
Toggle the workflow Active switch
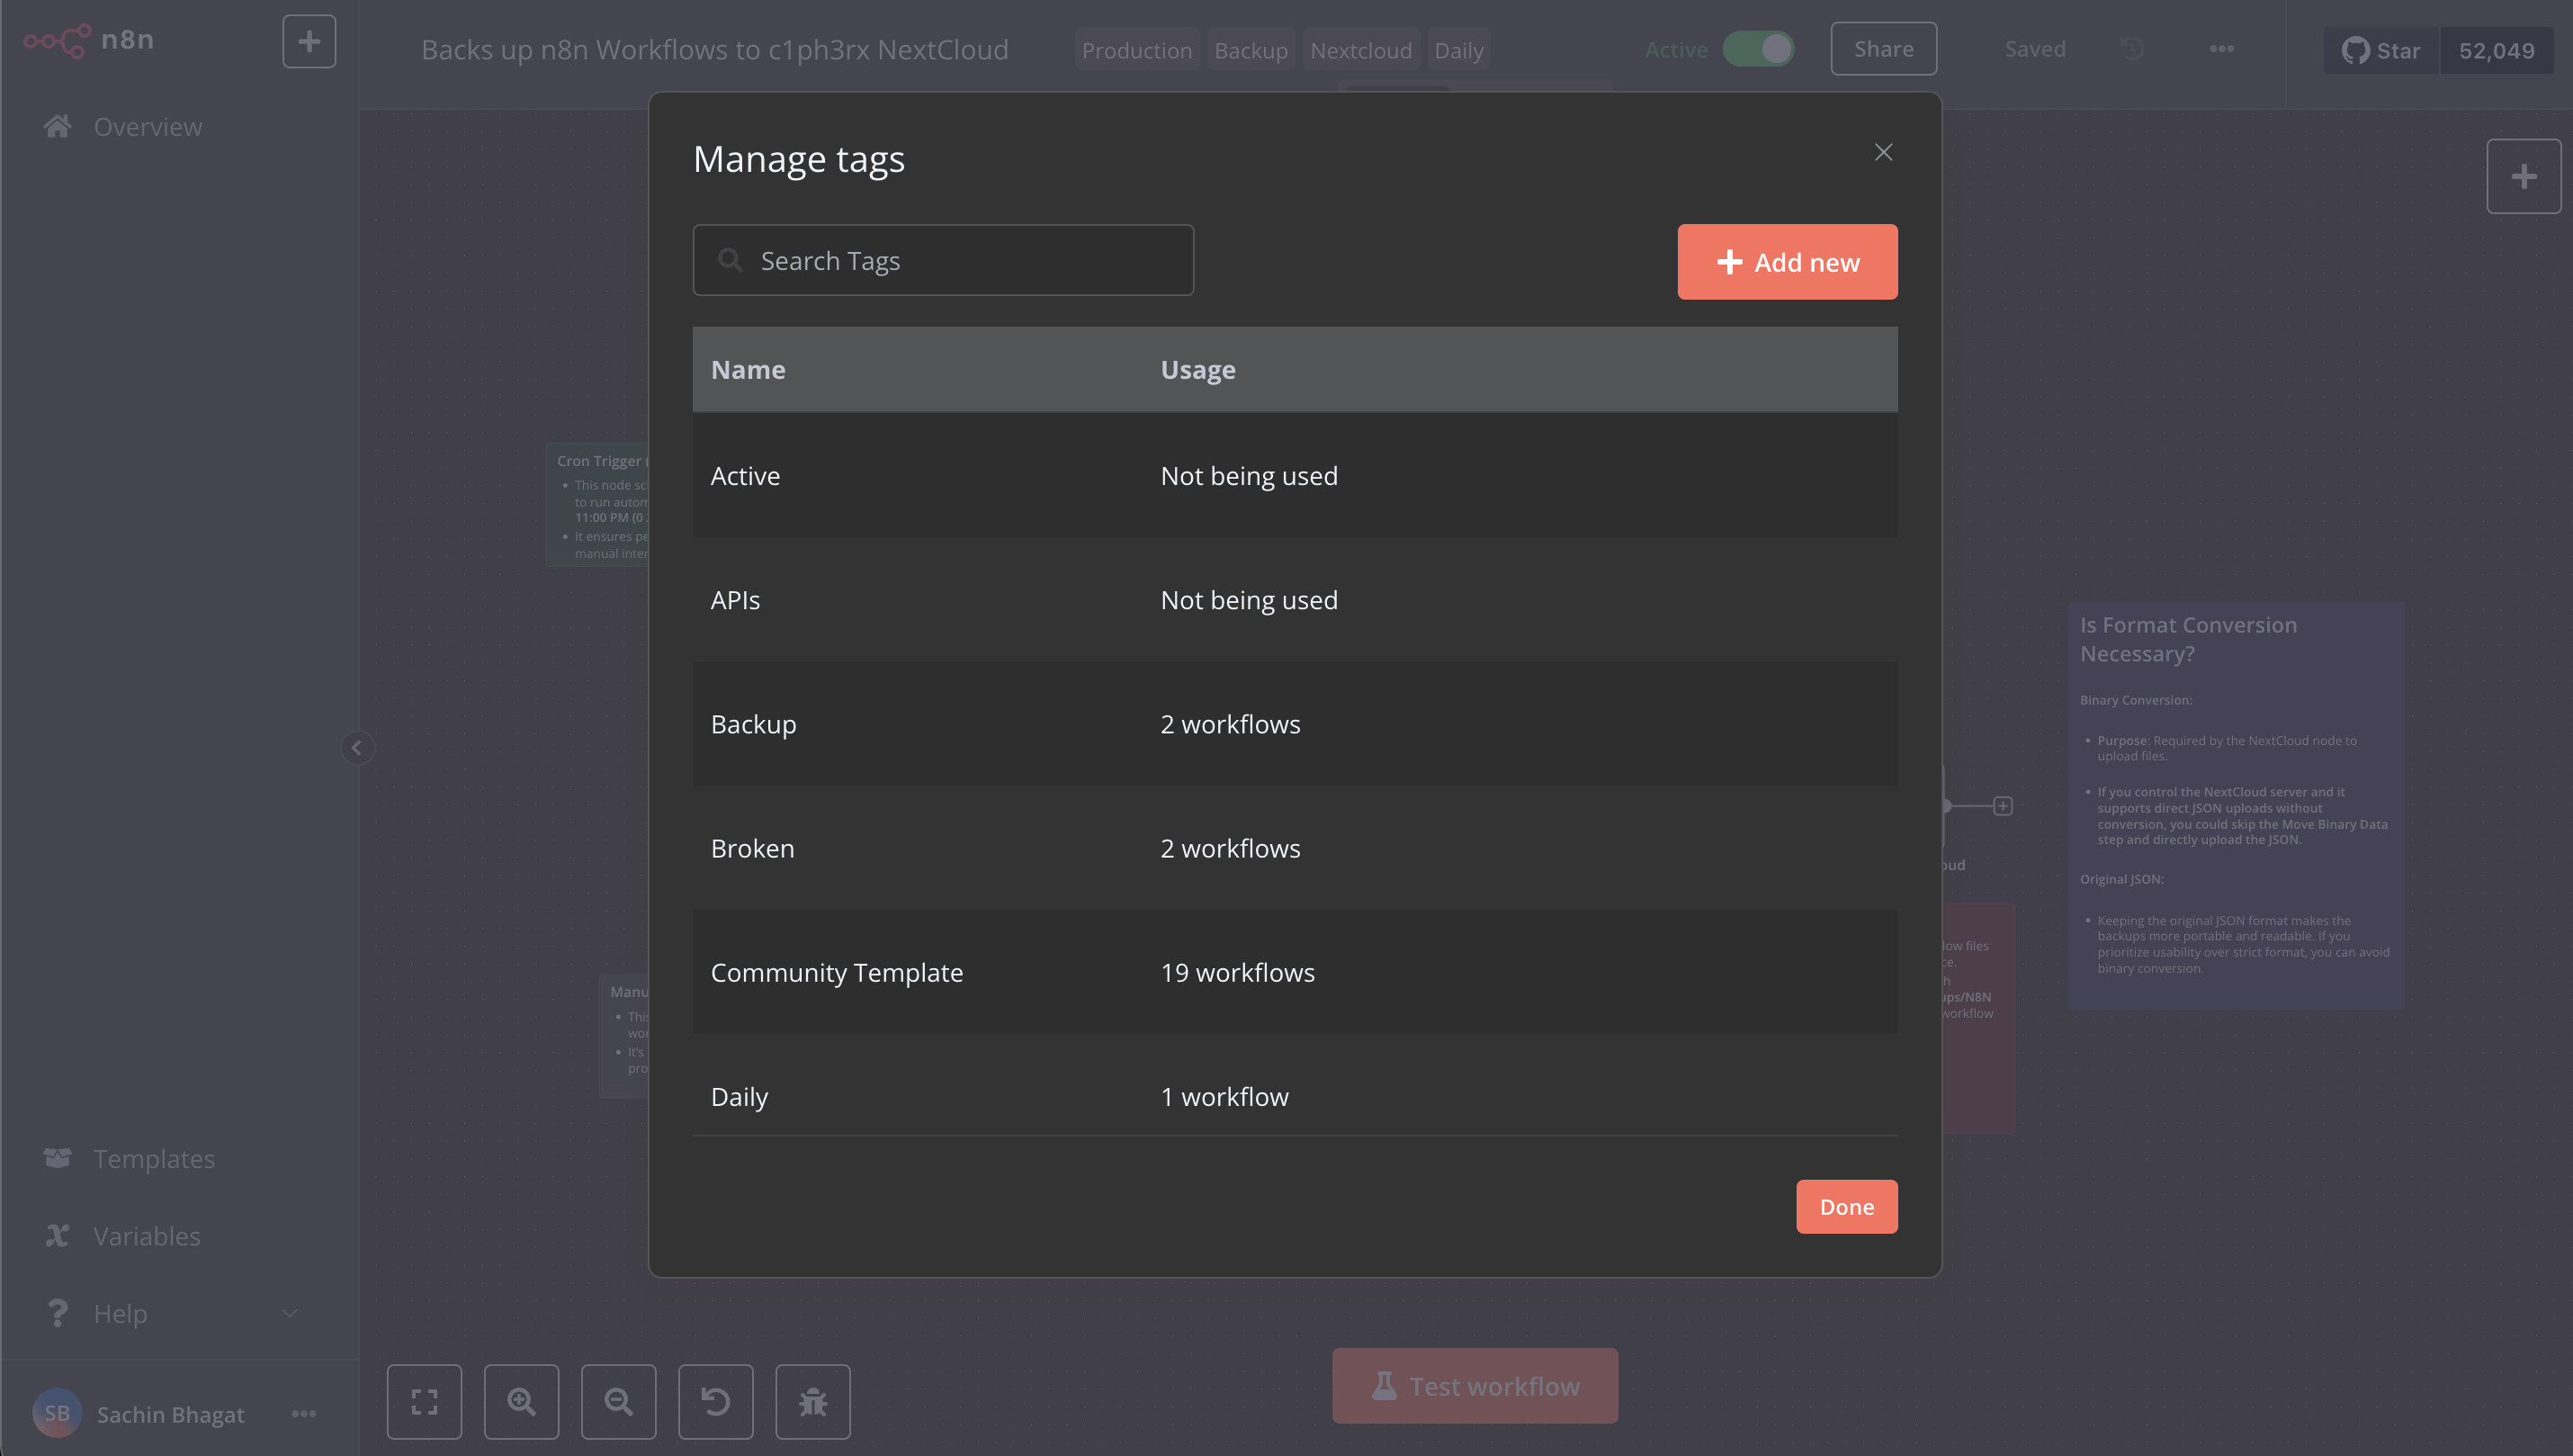pos(1758,49)
